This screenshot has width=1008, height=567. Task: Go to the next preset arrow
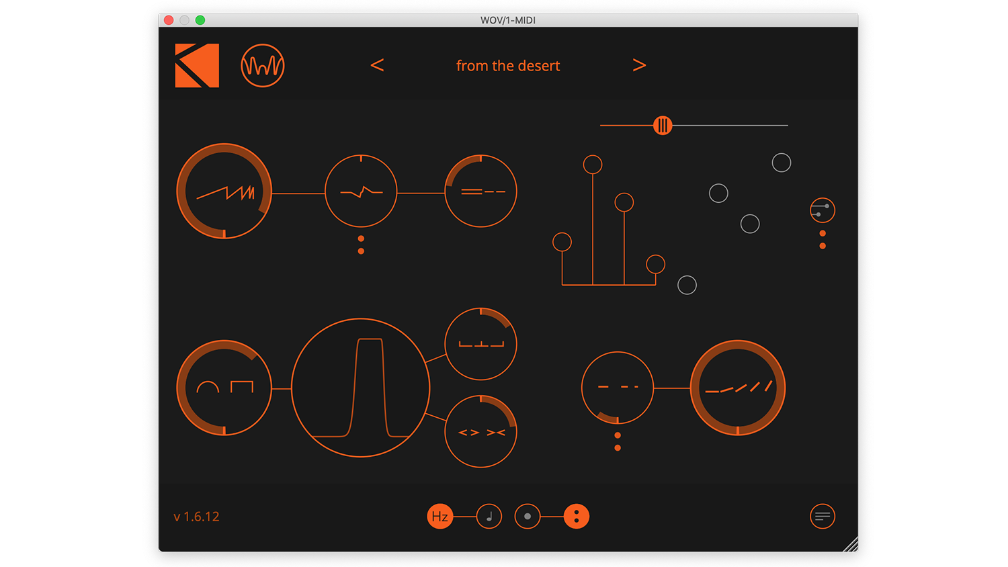pos(639,65)
